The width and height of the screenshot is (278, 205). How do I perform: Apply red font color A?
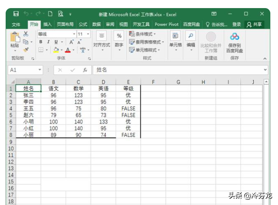point(68,50)
